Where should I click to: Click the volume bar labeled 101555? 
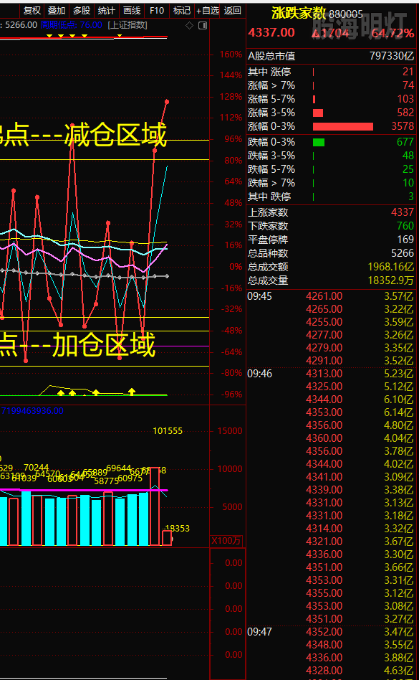tap(155, 506)
